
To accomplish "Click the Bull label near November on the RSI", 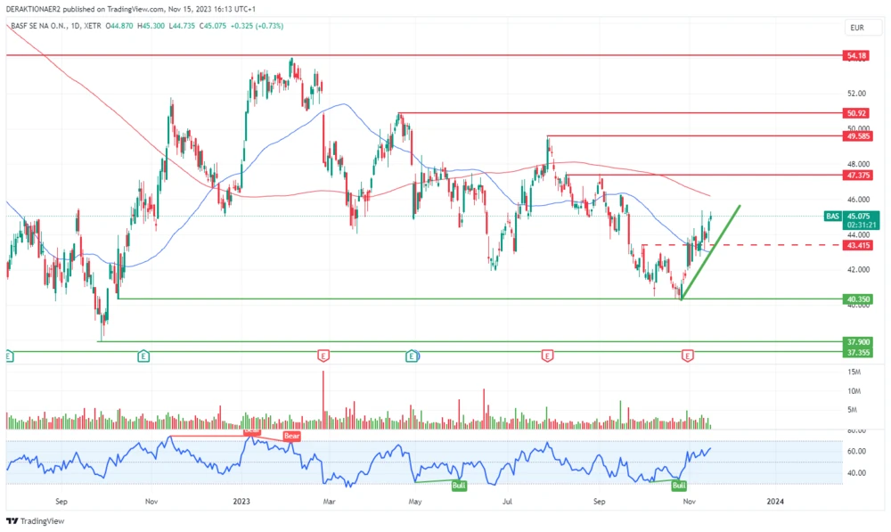I will 679,486.
